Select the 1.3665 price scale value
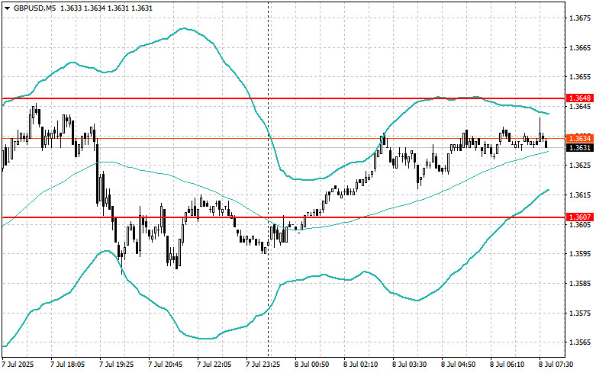596x373 pixels. pos(580,48)
